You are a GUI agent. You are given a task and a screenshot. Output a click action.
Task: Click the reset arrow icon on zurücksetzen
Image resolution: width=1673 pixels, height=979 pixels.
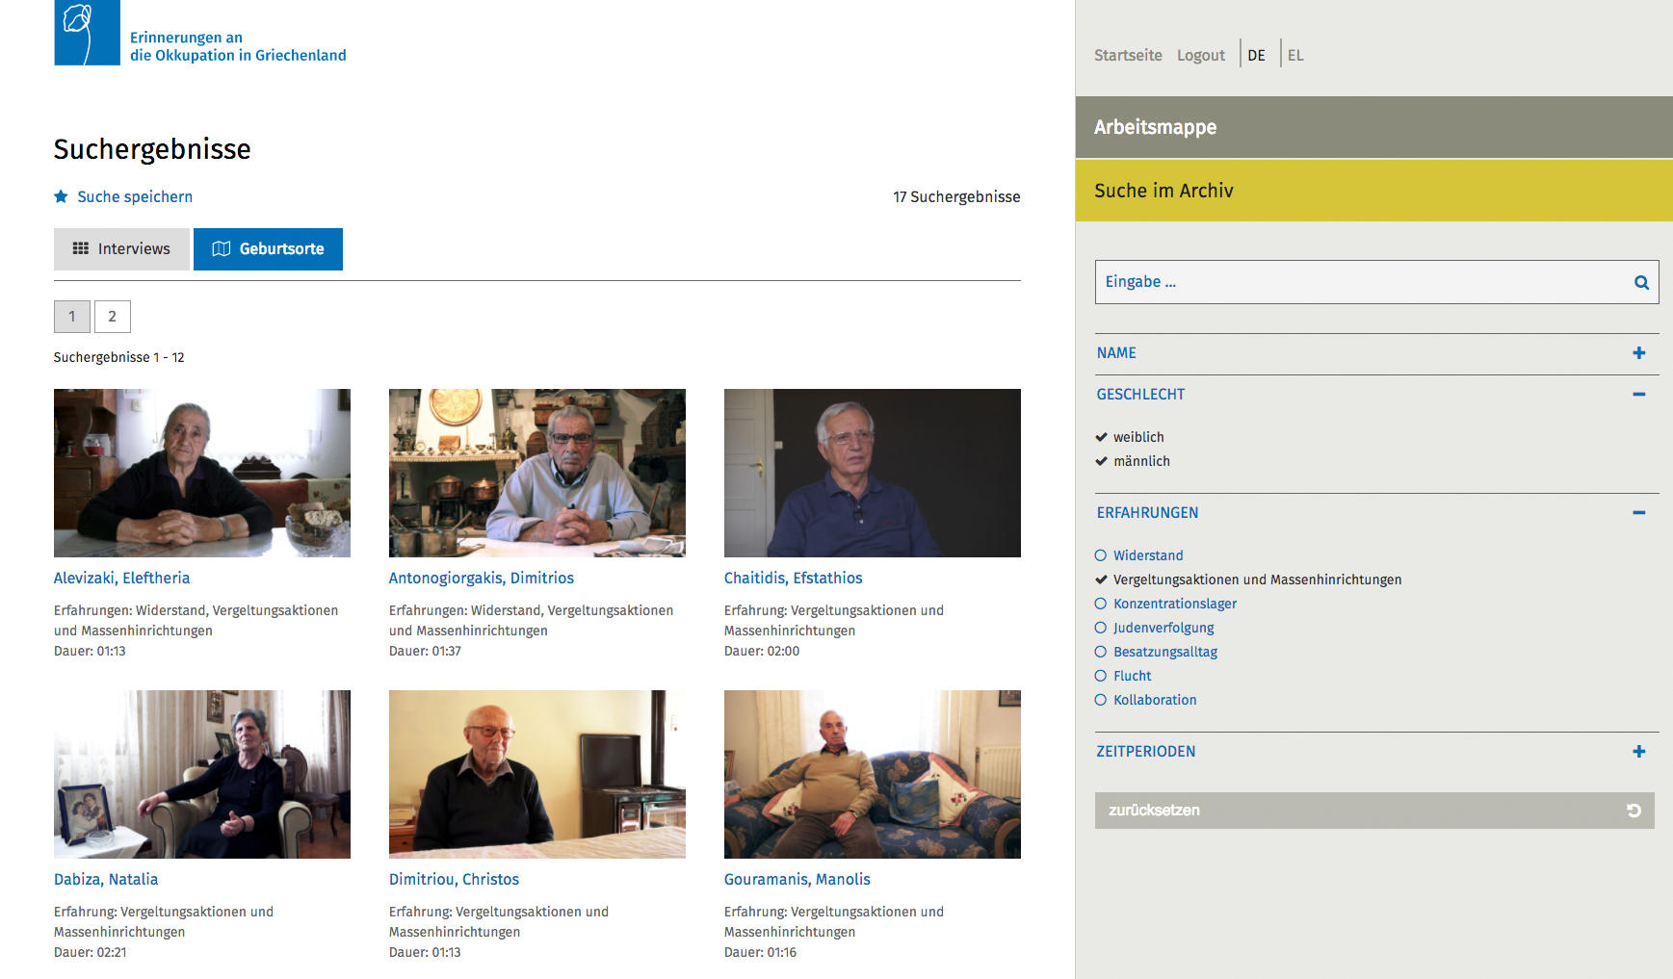[1634, 811]
